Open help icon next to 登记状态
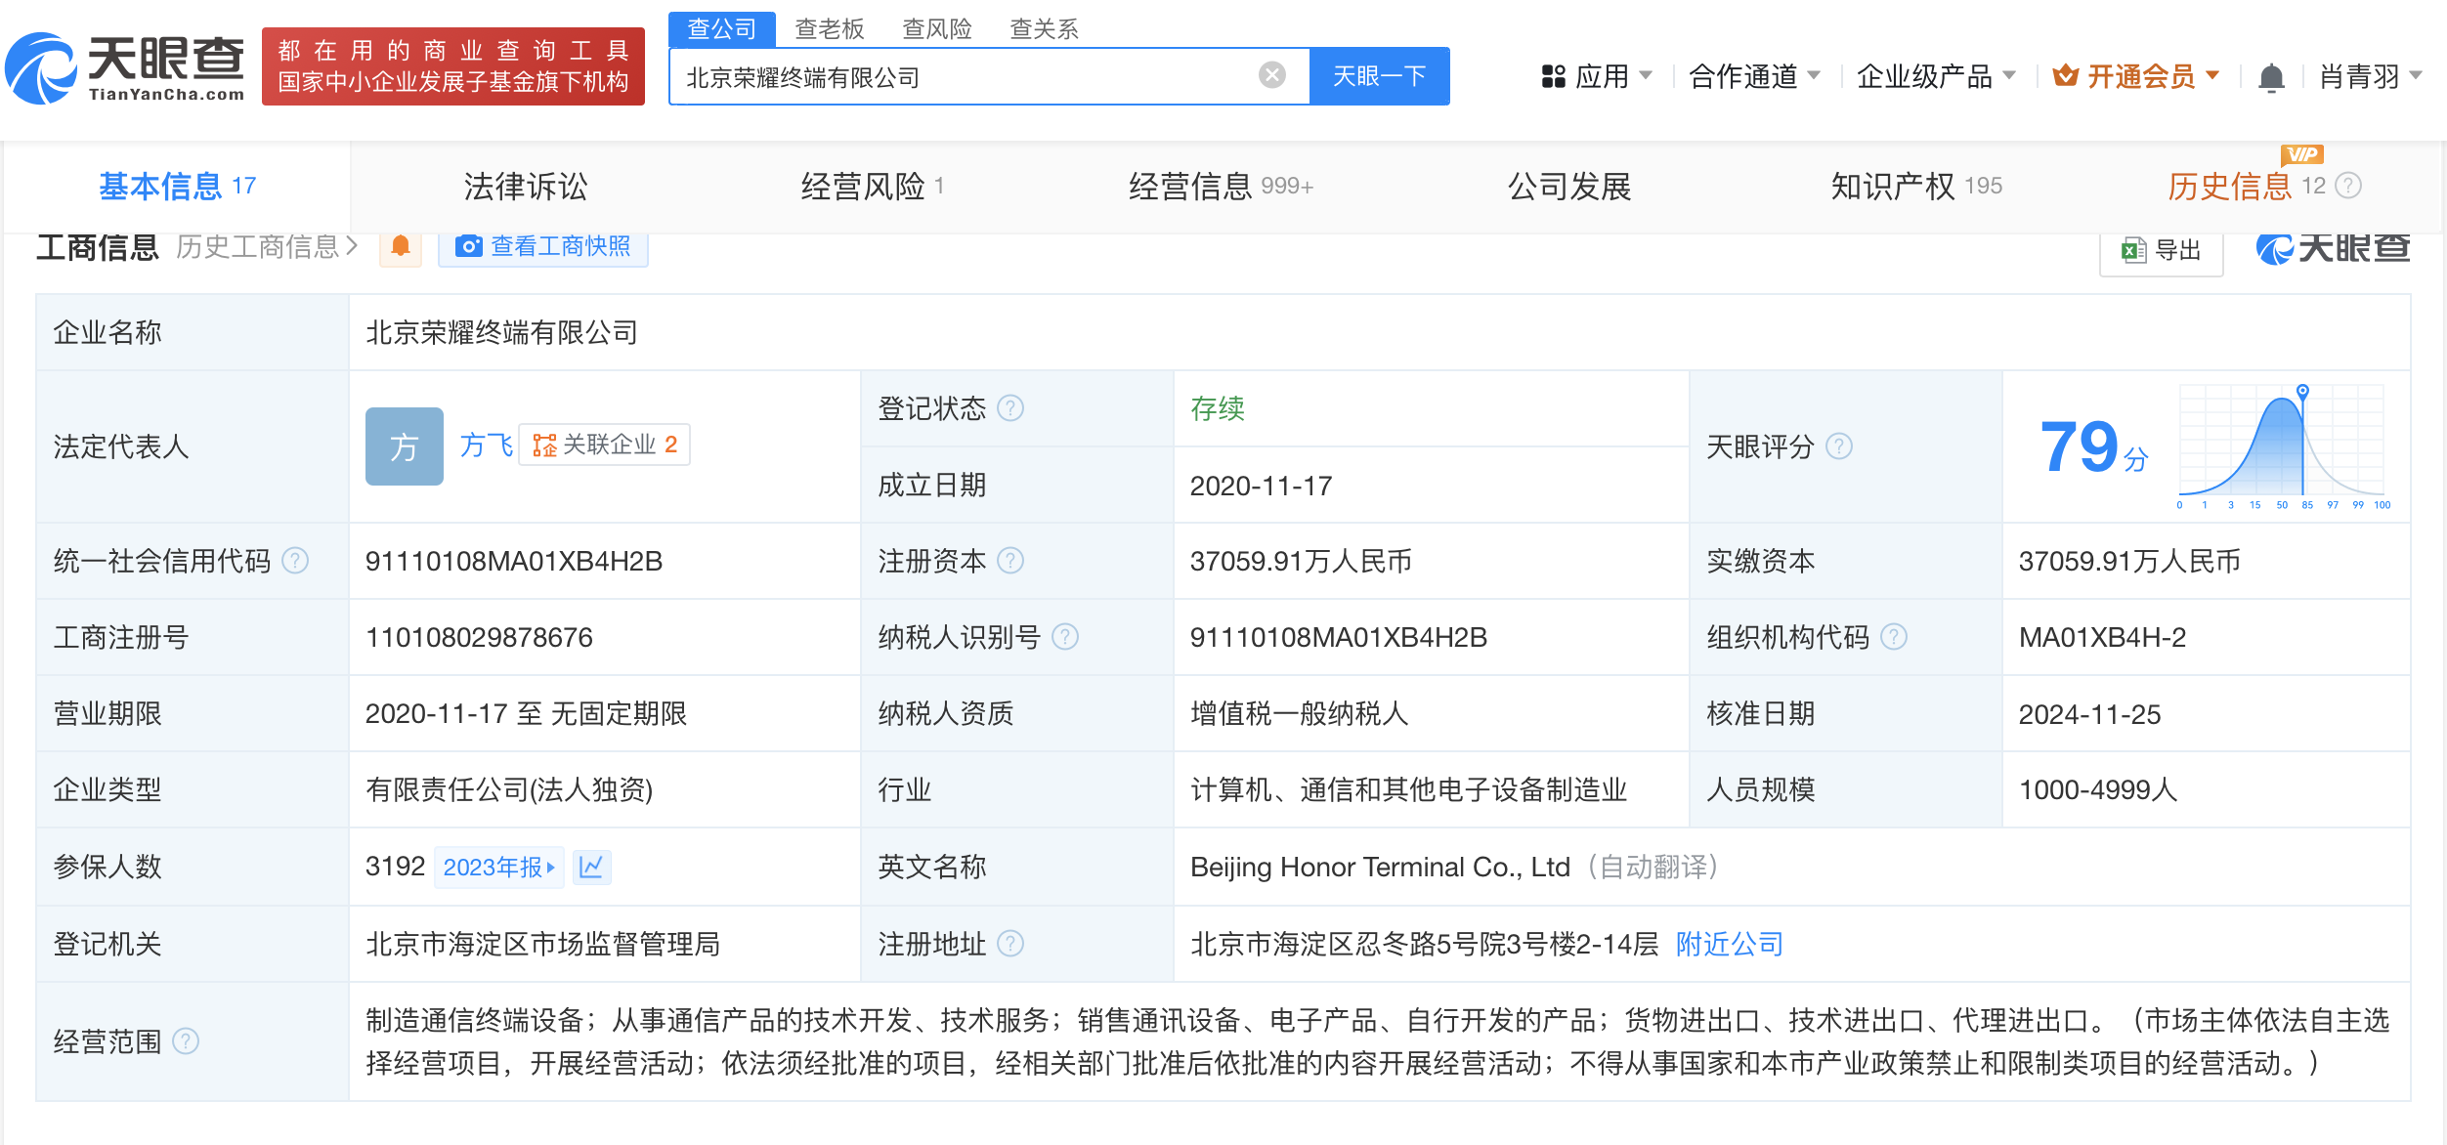Screen dimensions: 2447x1145 coord(1010,407)
